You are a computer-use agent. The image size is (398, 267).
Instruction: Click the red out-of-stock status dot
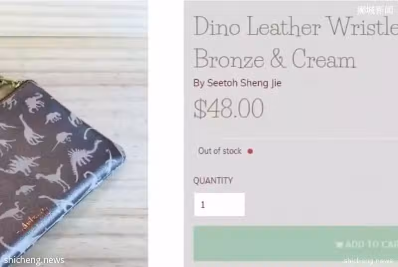[250, 151]
